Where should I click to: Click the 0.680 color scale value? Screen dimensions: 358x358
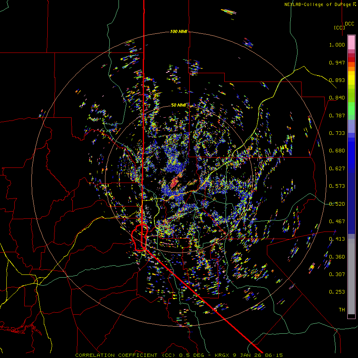tap(337, 151)
